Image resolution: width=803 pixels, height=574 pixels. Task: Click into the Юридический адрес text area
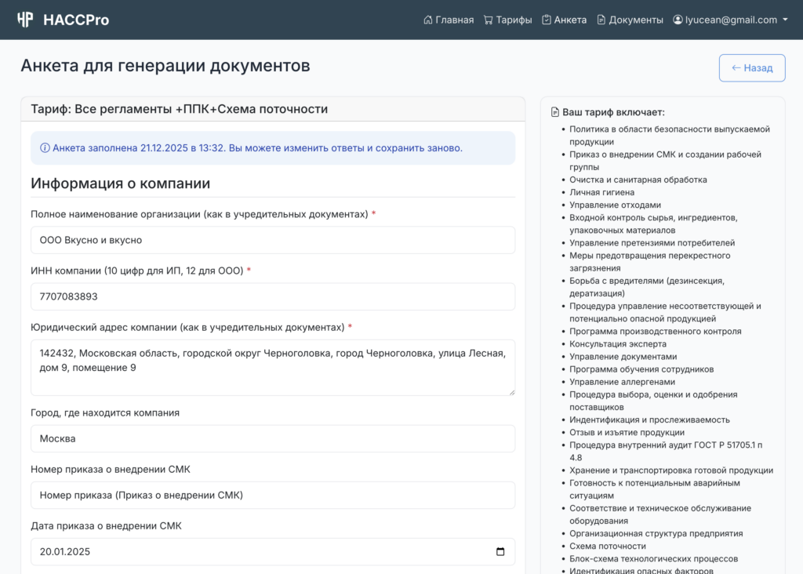tap(273, 367)
